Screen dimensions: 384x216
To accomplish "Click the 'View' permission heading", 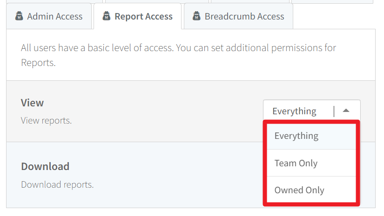I will tap(32, 103).
